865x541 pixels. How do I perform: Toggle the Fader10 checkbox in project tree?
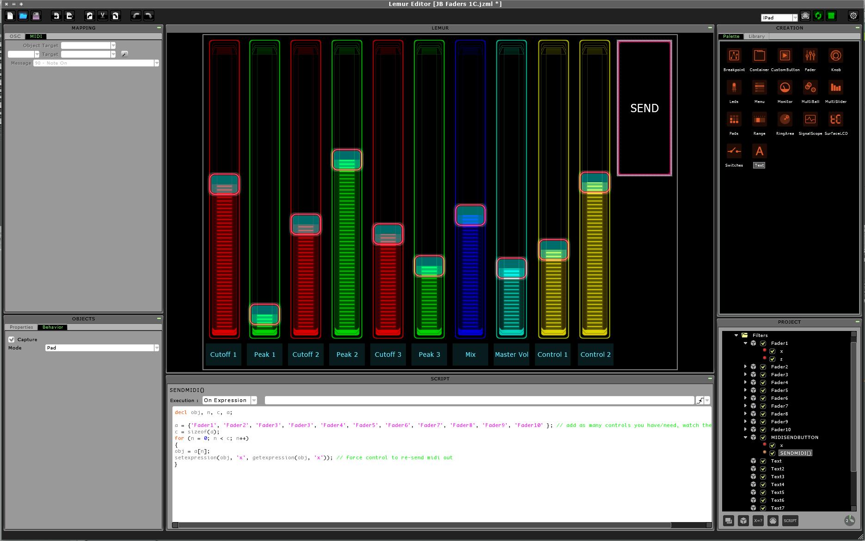coord(763,430)
